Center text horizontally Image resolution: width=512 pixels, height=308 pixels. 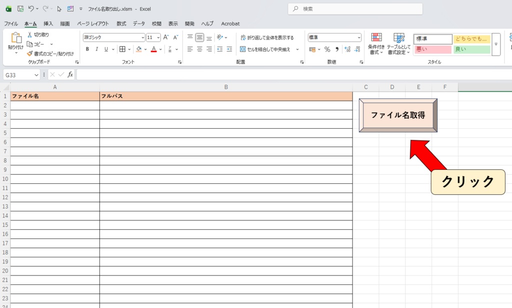199,49
